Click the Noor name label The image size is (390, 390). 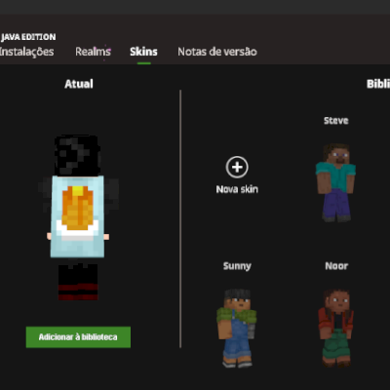336,266
